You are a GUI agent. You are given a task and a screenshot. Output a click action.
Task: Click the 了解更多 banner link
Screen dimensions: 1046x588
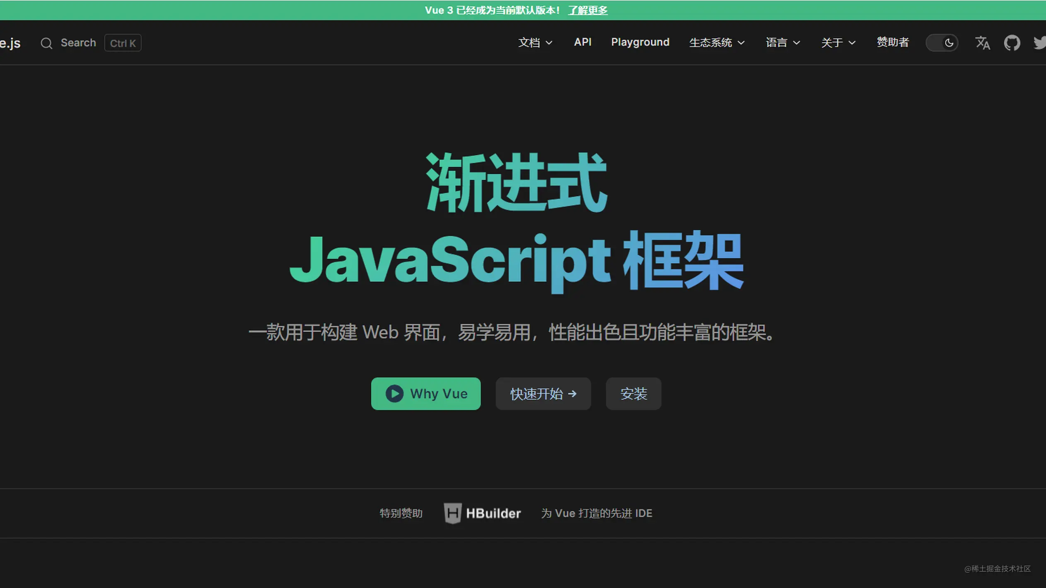(x=587, y=10)
